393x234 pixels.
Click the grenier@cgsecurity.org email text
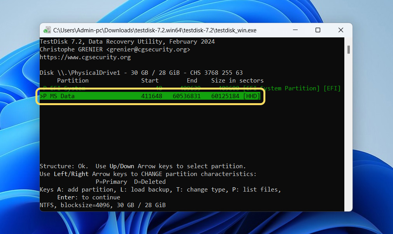point(148,49)
